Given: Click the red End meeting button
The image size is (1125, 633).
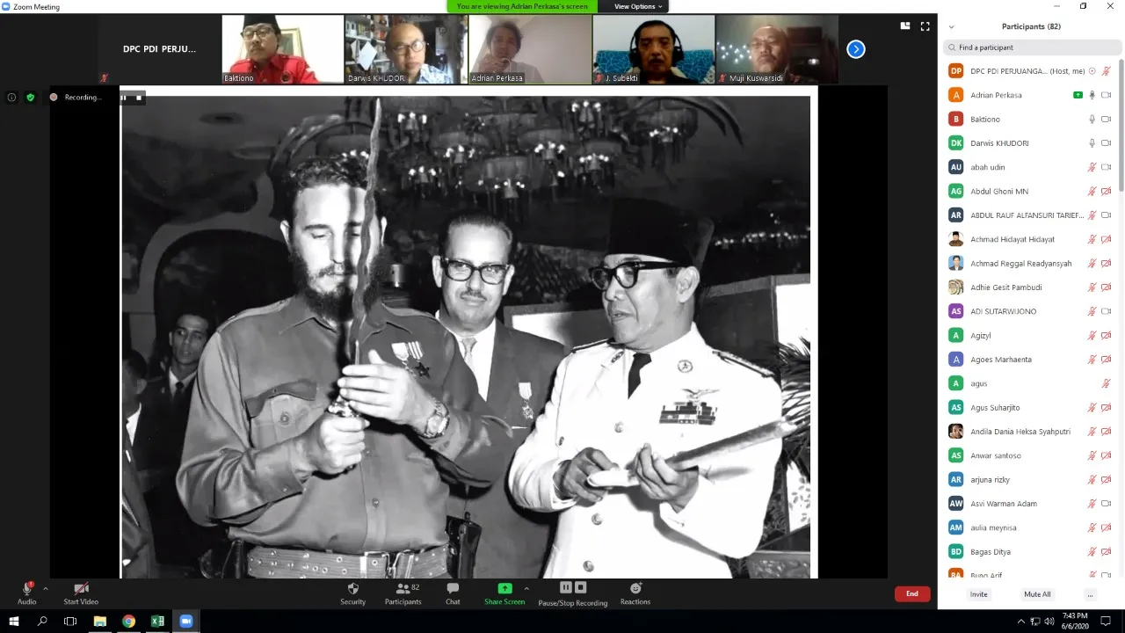Looking at the screenshot, I should 912,593.
